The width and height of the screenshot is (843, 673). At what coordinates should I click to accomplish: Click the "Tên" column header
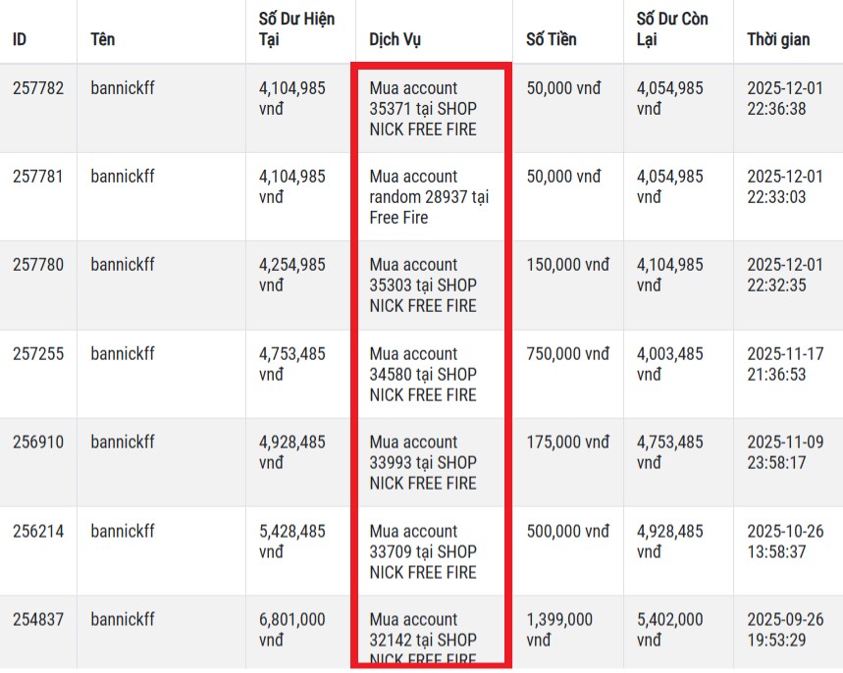pos(102,40)
